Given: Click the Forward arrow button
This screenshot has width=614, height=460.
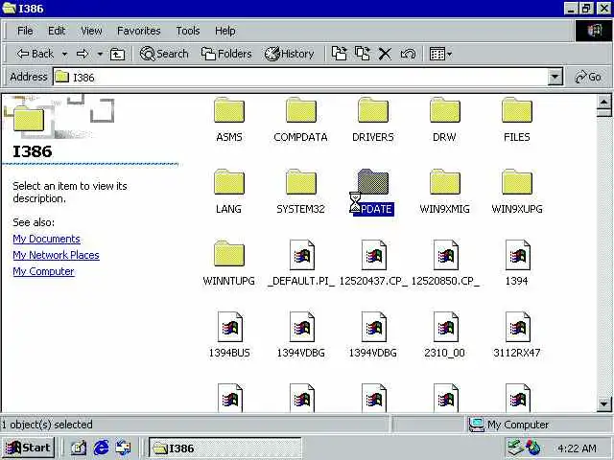Looking at the screenshot, I should point(83,54).
